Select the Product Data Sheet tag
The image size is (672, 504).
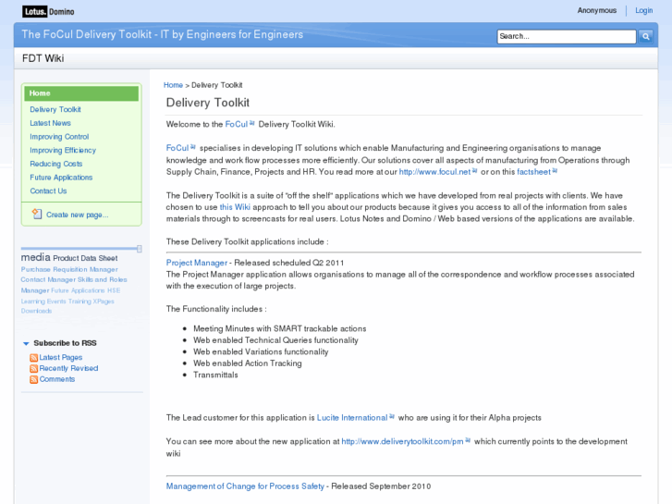pyautogui.click(x=85, y=258)
